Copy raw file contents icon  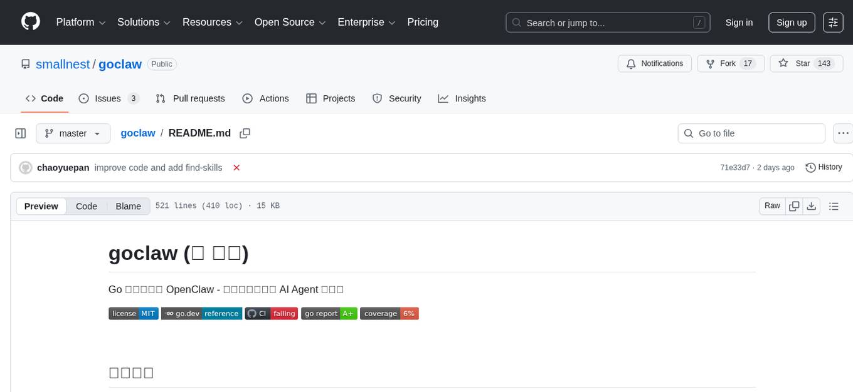794,205
